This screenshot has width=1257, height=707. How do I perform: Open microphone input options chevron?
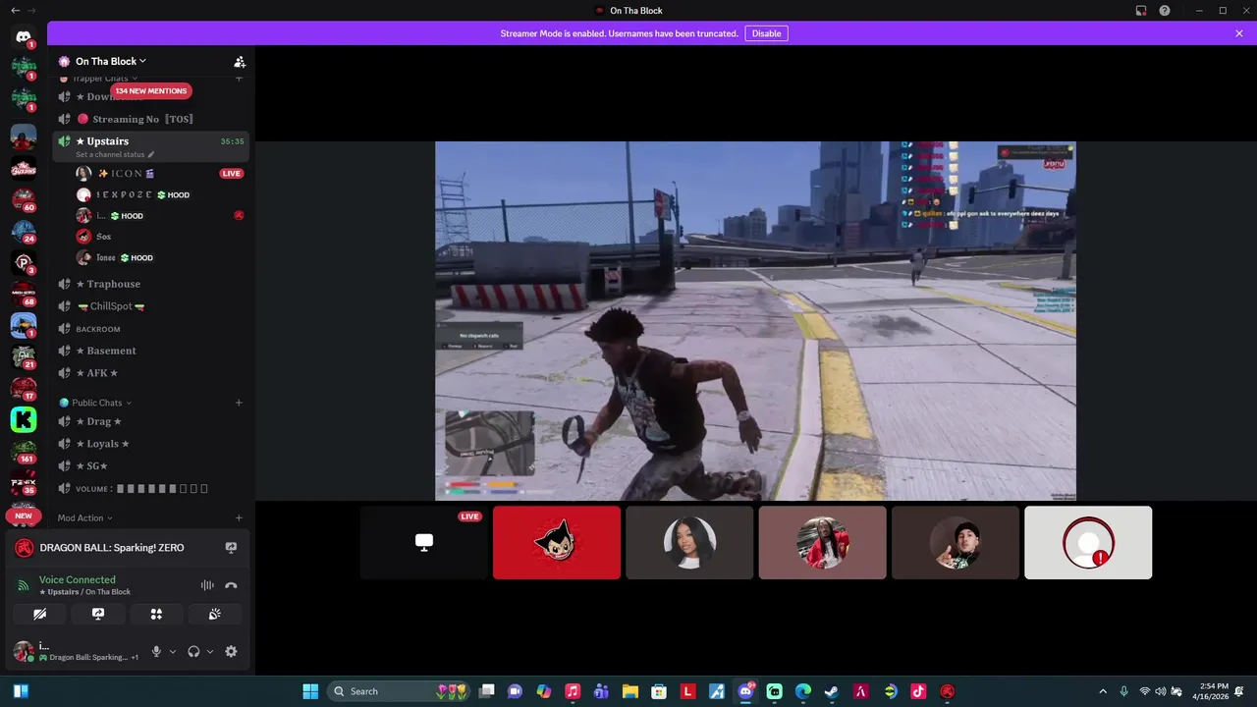point(173,651)
